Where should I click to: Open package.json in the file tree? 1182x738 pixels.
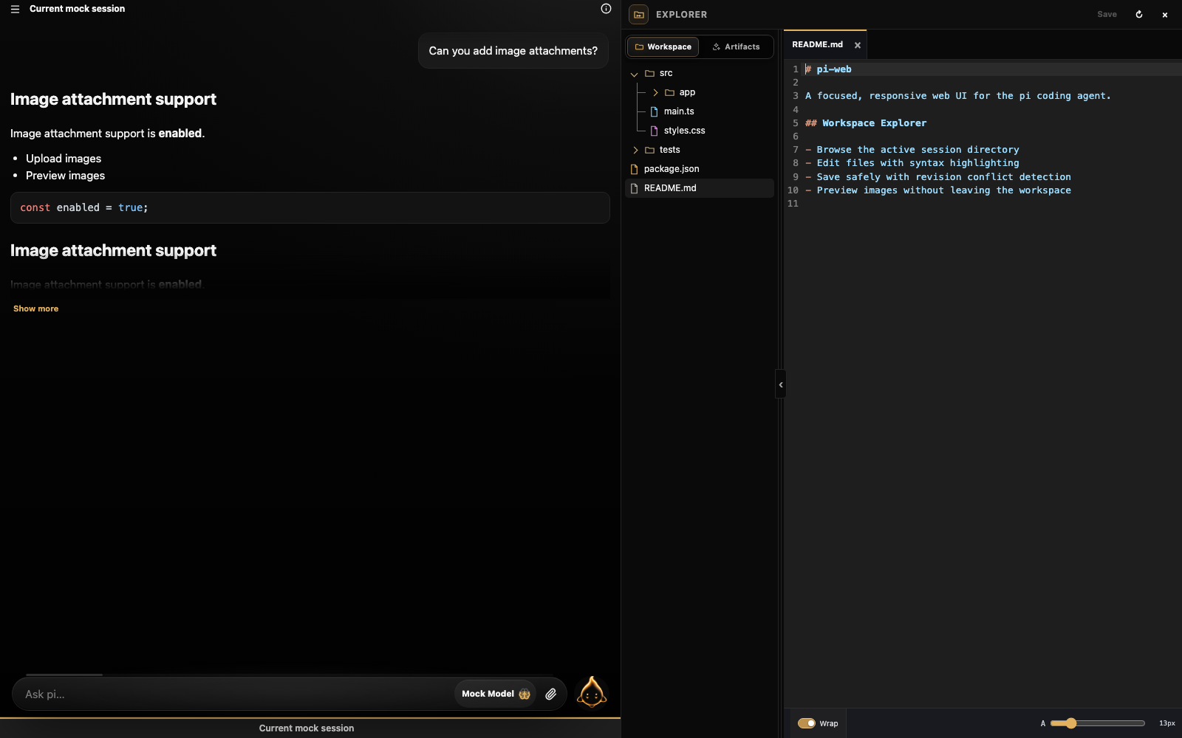click(700, 169)
